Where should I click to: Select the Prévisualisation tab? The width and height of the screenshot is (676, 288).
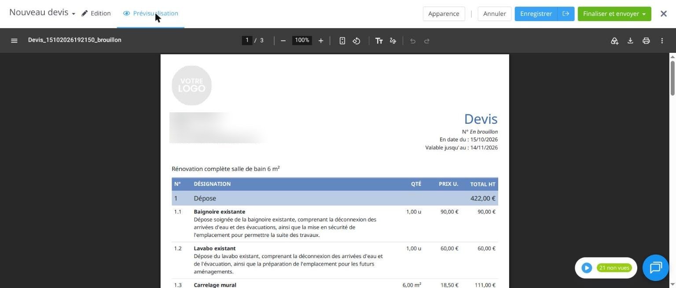pos(151,13)
